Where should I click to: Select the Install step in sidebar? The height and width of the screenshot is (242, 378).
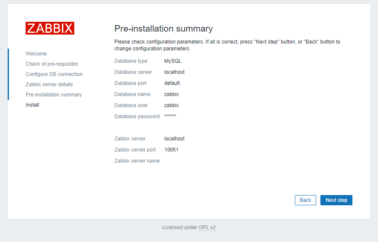click(x=32, y=105)
